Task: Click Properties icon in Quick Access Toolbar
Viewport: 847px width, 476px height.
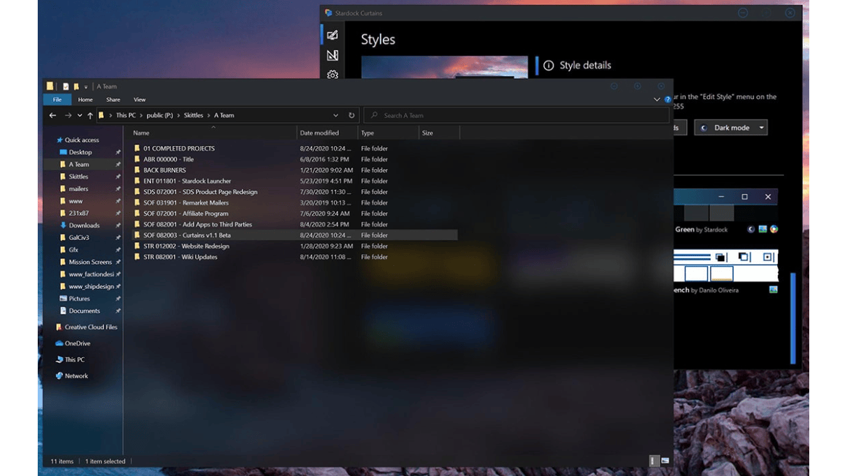Action: point(66,87)
